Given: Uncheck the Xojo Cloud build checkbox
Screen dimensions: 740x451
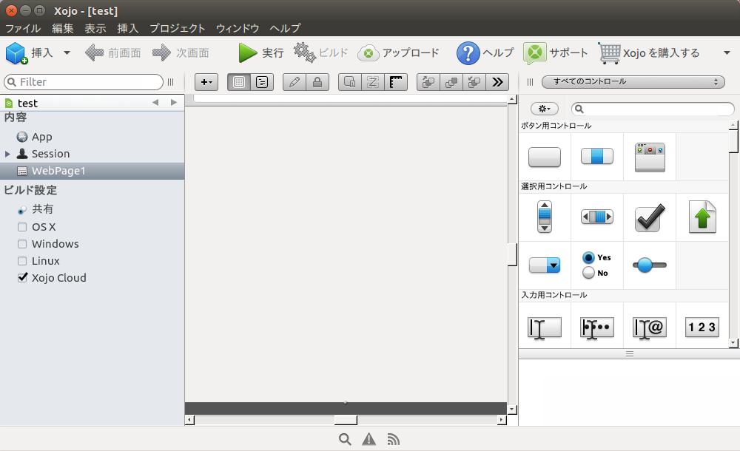Looking at the screenshot, I should click(x=22, y=278).
